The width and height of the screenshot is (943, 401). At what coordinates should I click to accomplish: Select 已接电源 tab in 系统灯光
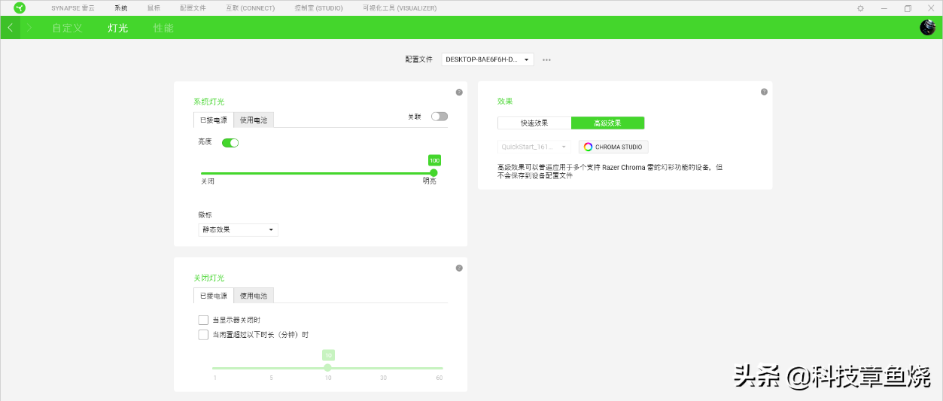[213, 120]
